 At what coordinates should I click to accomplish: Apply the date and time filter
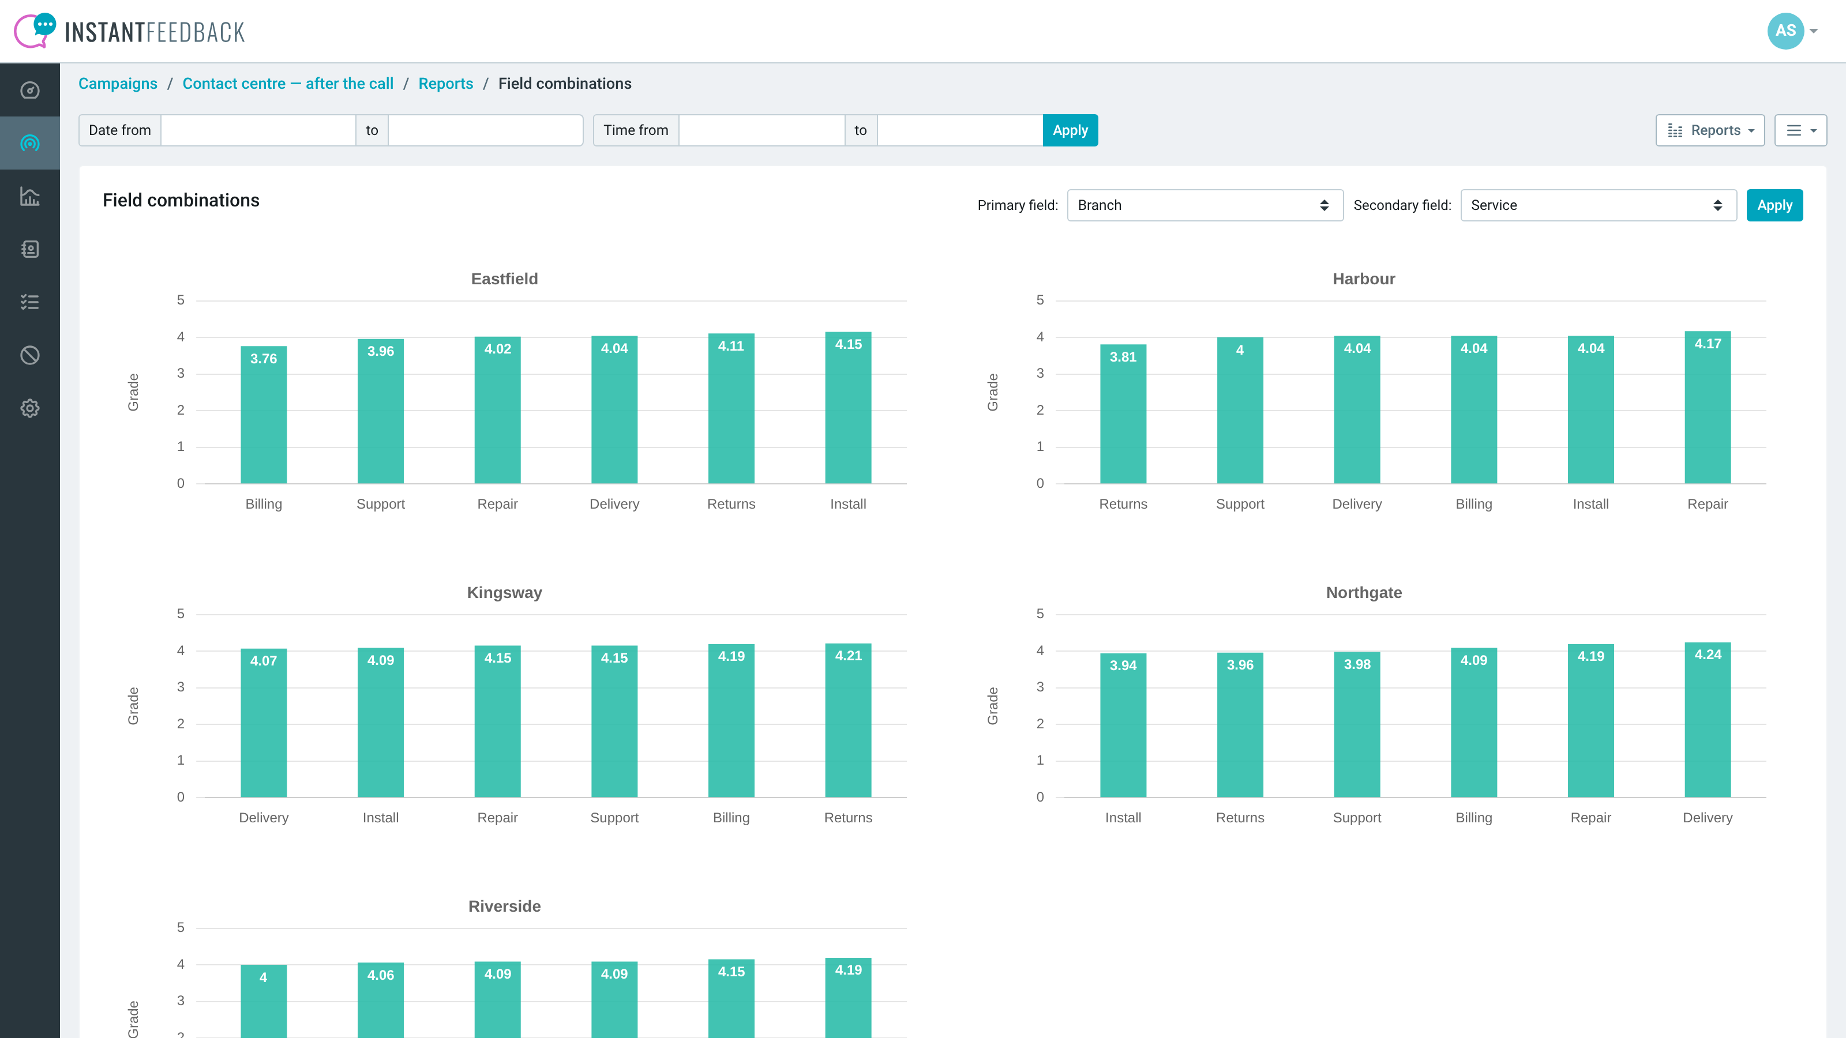(1070, 130)
